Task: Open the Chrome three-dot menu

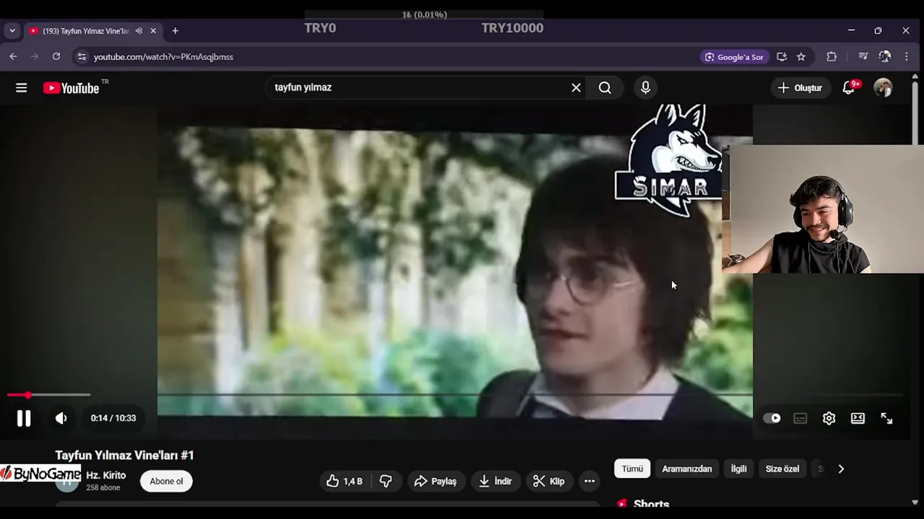Action: [x=907, y=57]
